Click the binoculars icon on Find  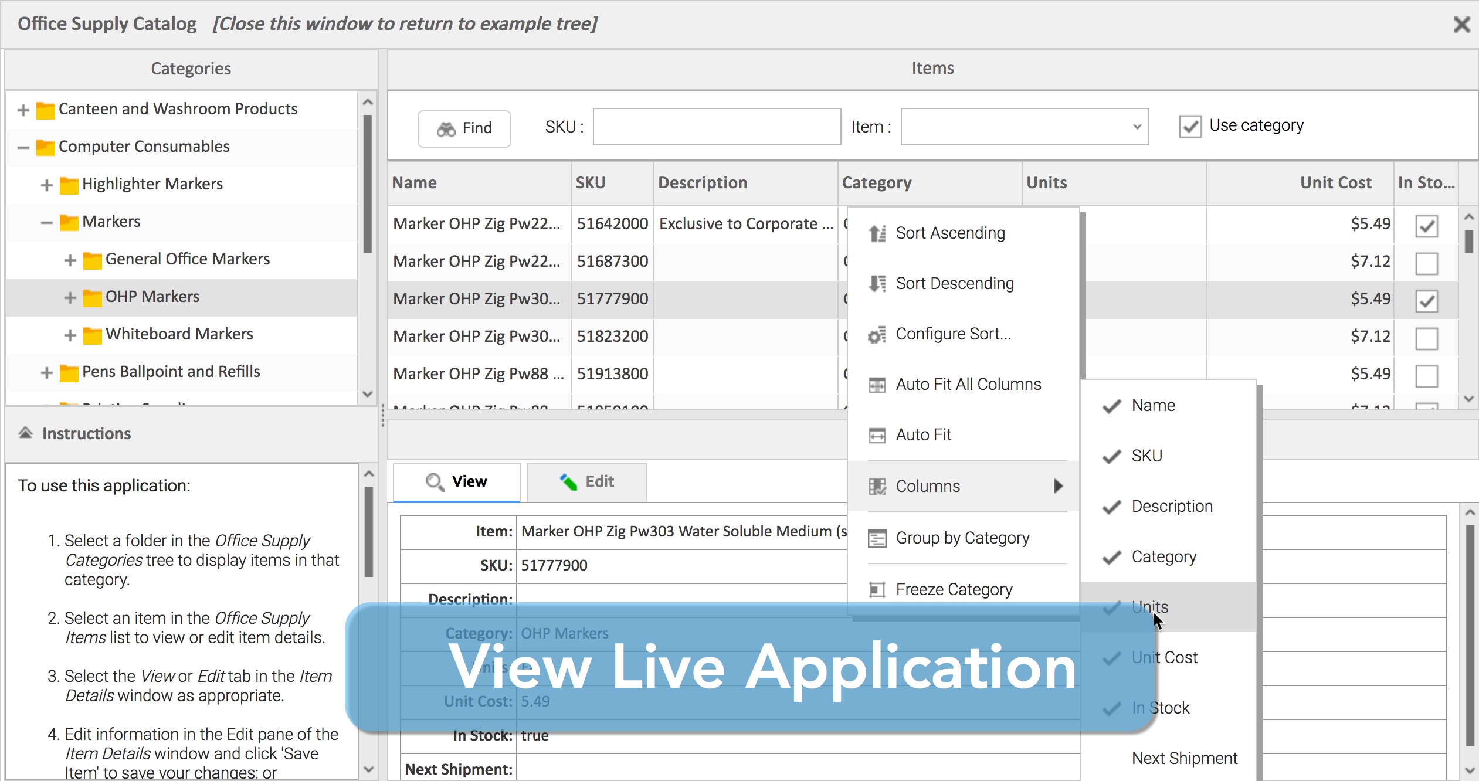point(446,128)
